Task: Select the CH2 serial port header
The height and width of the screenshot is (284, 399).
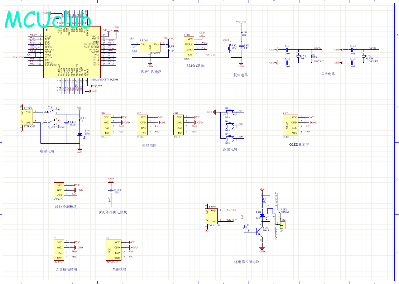Action: tap(142, 125)
